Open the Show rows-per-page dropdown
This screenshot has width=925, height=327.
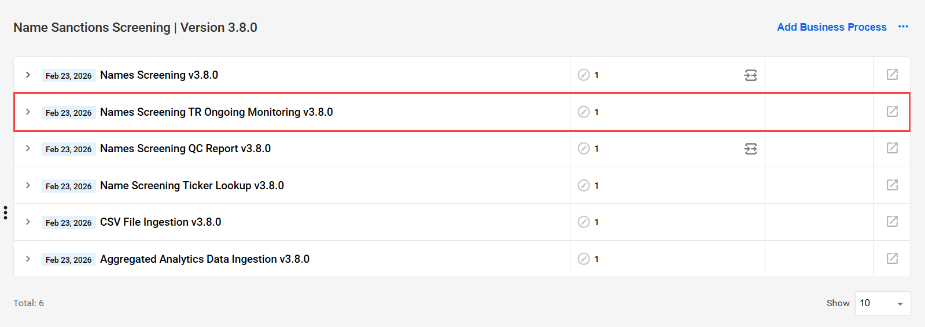click(883, 303)
